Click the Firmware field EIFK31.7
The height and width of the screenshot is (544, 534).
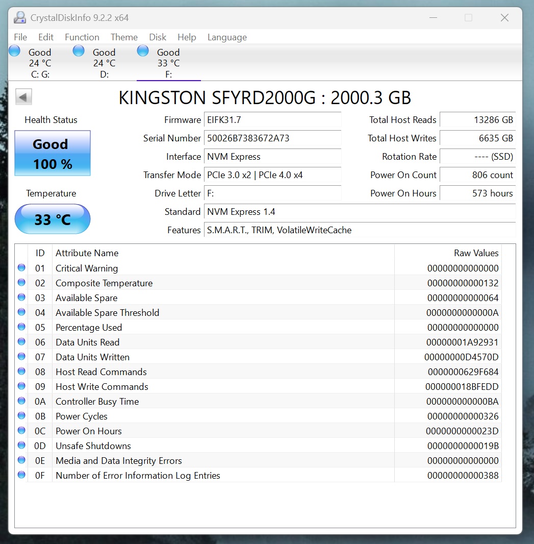point(272,120)
